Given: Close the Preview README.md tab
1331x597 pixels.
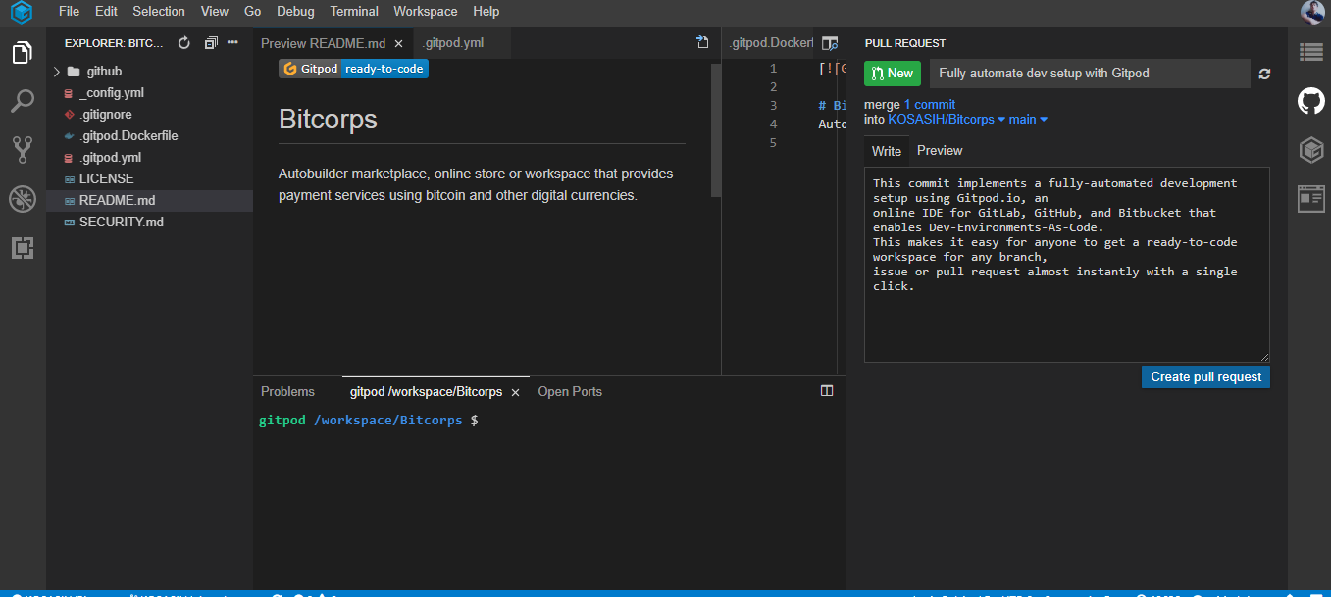Looking at the screenshot, I should [x=398, y=43].
